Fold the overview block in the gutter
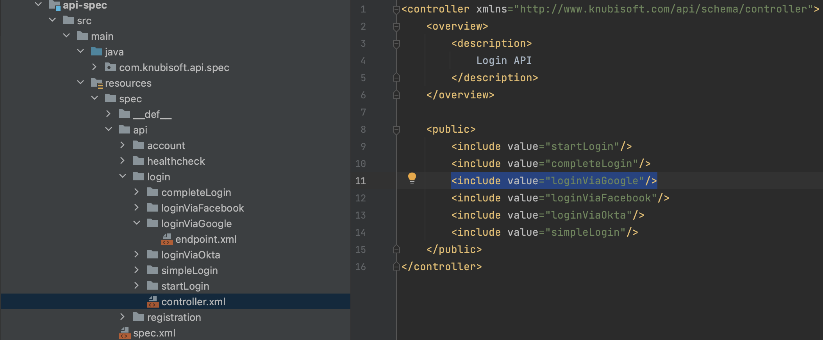The height and width of the screenshot is (340, 823). pyautogui.click(x=396, y=27)
